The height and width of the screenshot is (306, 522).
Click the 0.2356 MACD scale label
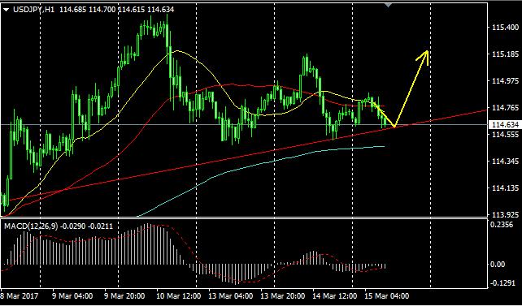502,225
